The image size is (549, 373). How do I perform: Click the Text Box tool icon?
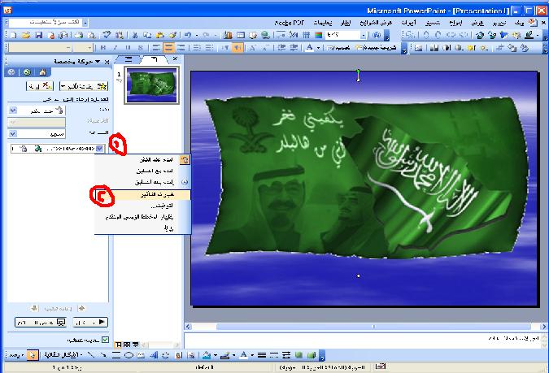click(x=141, y=355)
